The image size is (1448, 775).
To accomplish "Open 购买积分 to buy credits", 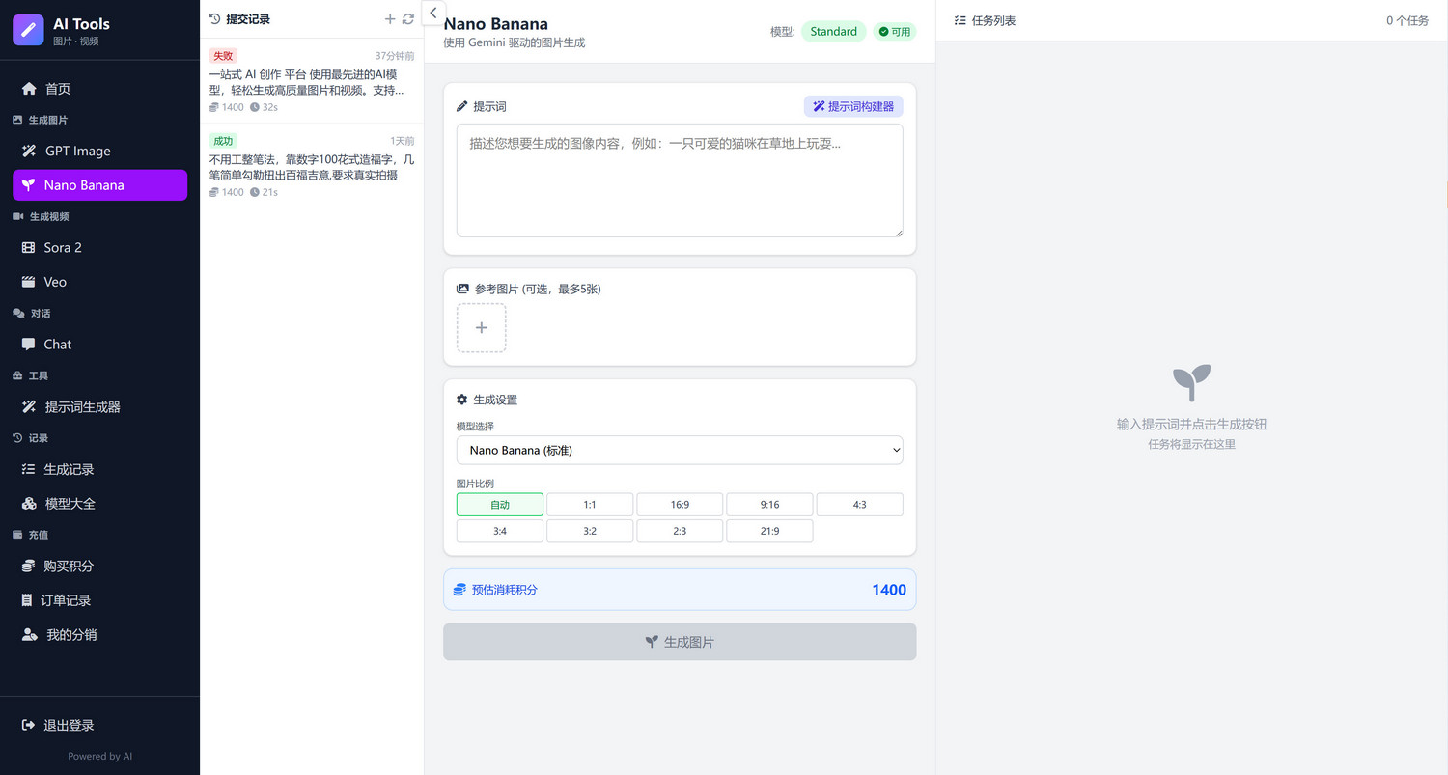I will coord(69,567).
